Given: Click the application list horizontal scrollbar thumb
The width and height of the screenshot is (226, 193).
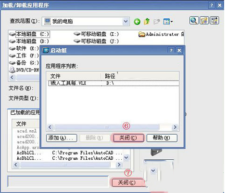Looking at the screenshot, I should [x=107, y=127].
